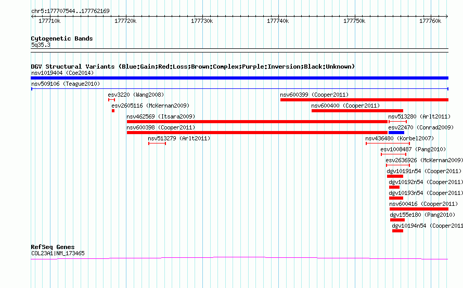Select the dgv10194n54 (Cooper2011) red block
The image size is (463, 288).
click(x=398, y=231)
